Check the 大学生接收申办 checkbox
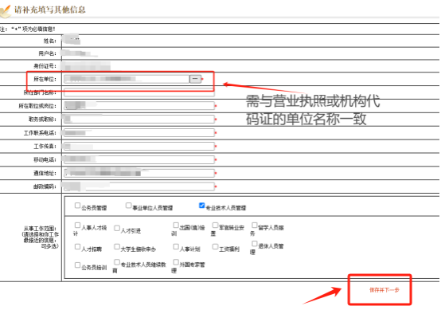The image size is (441, 310). pyautogui.click(x=117, y=247)
